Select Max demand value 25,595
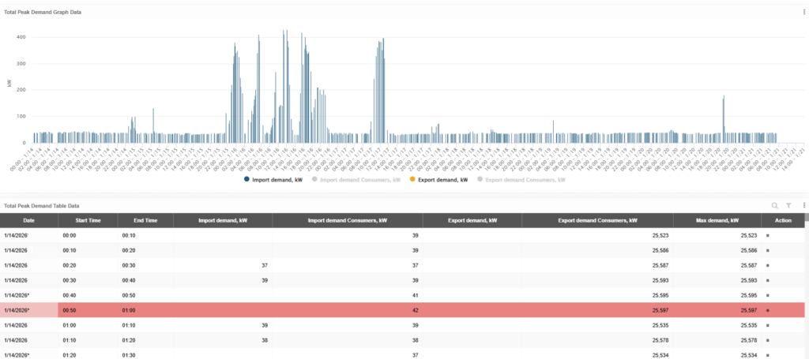This screenshot has width=809, height=359. [x=749, y=296]
